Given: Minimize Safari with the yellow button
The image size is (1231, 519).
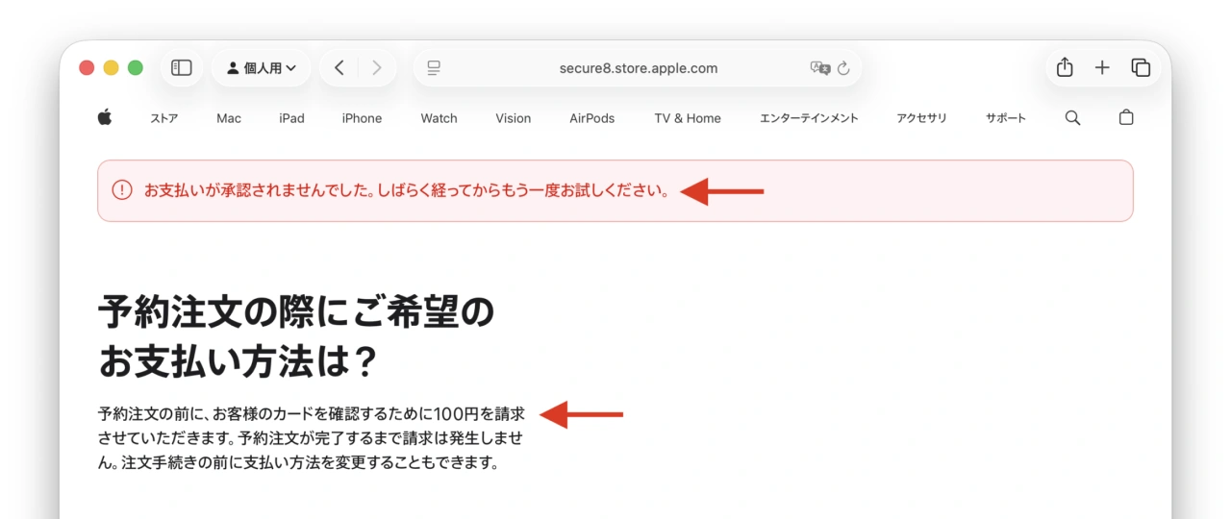Looking at the screenshot, I should pos(111,68).
